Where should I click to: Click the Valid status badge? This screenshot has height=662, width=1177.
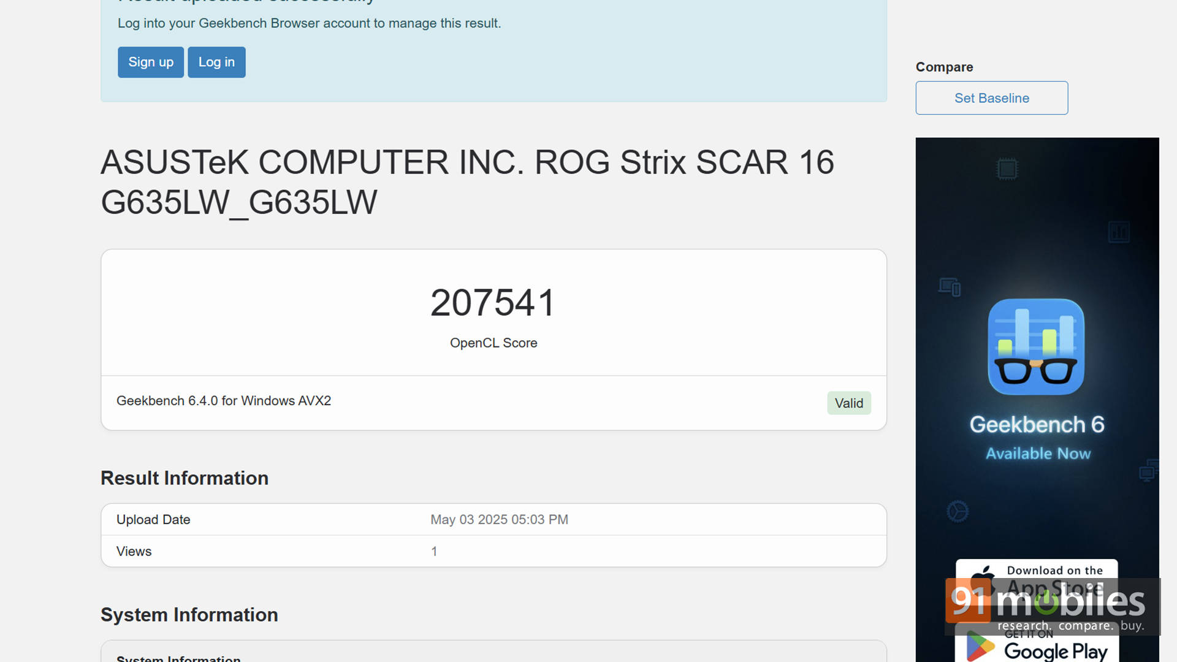pos(849,403)
